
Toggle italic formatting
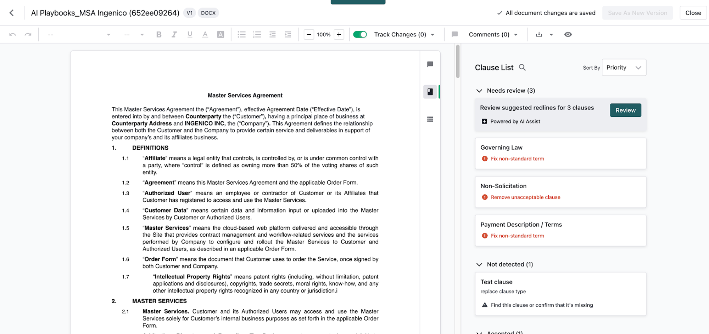pyautogui.click(x=174, y=34)
